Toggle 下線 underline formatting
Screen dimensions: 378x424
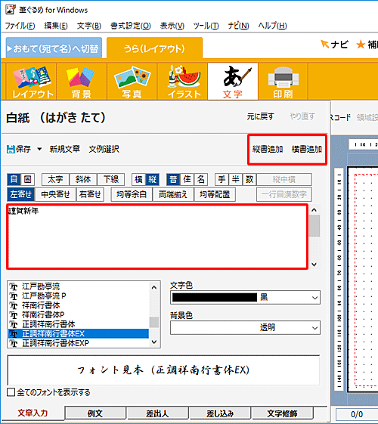[x=111, y=179]
